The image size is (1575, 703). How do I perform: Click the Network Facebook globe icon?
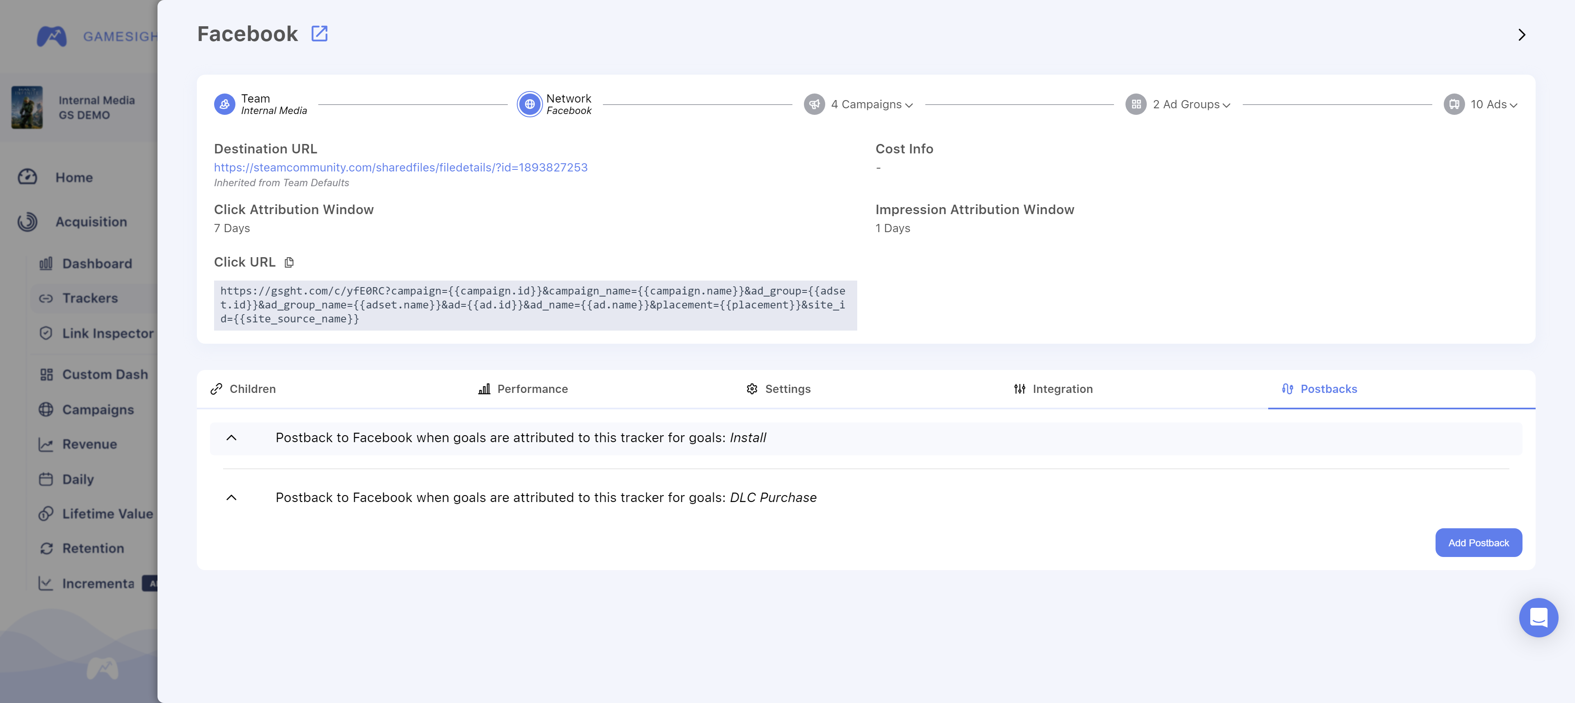(x=530, y=105)
